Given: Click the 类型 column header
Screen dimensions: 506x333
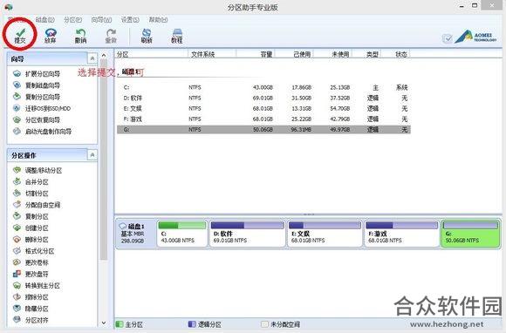Looking at the screenshot, I should [x=366, y=54].
